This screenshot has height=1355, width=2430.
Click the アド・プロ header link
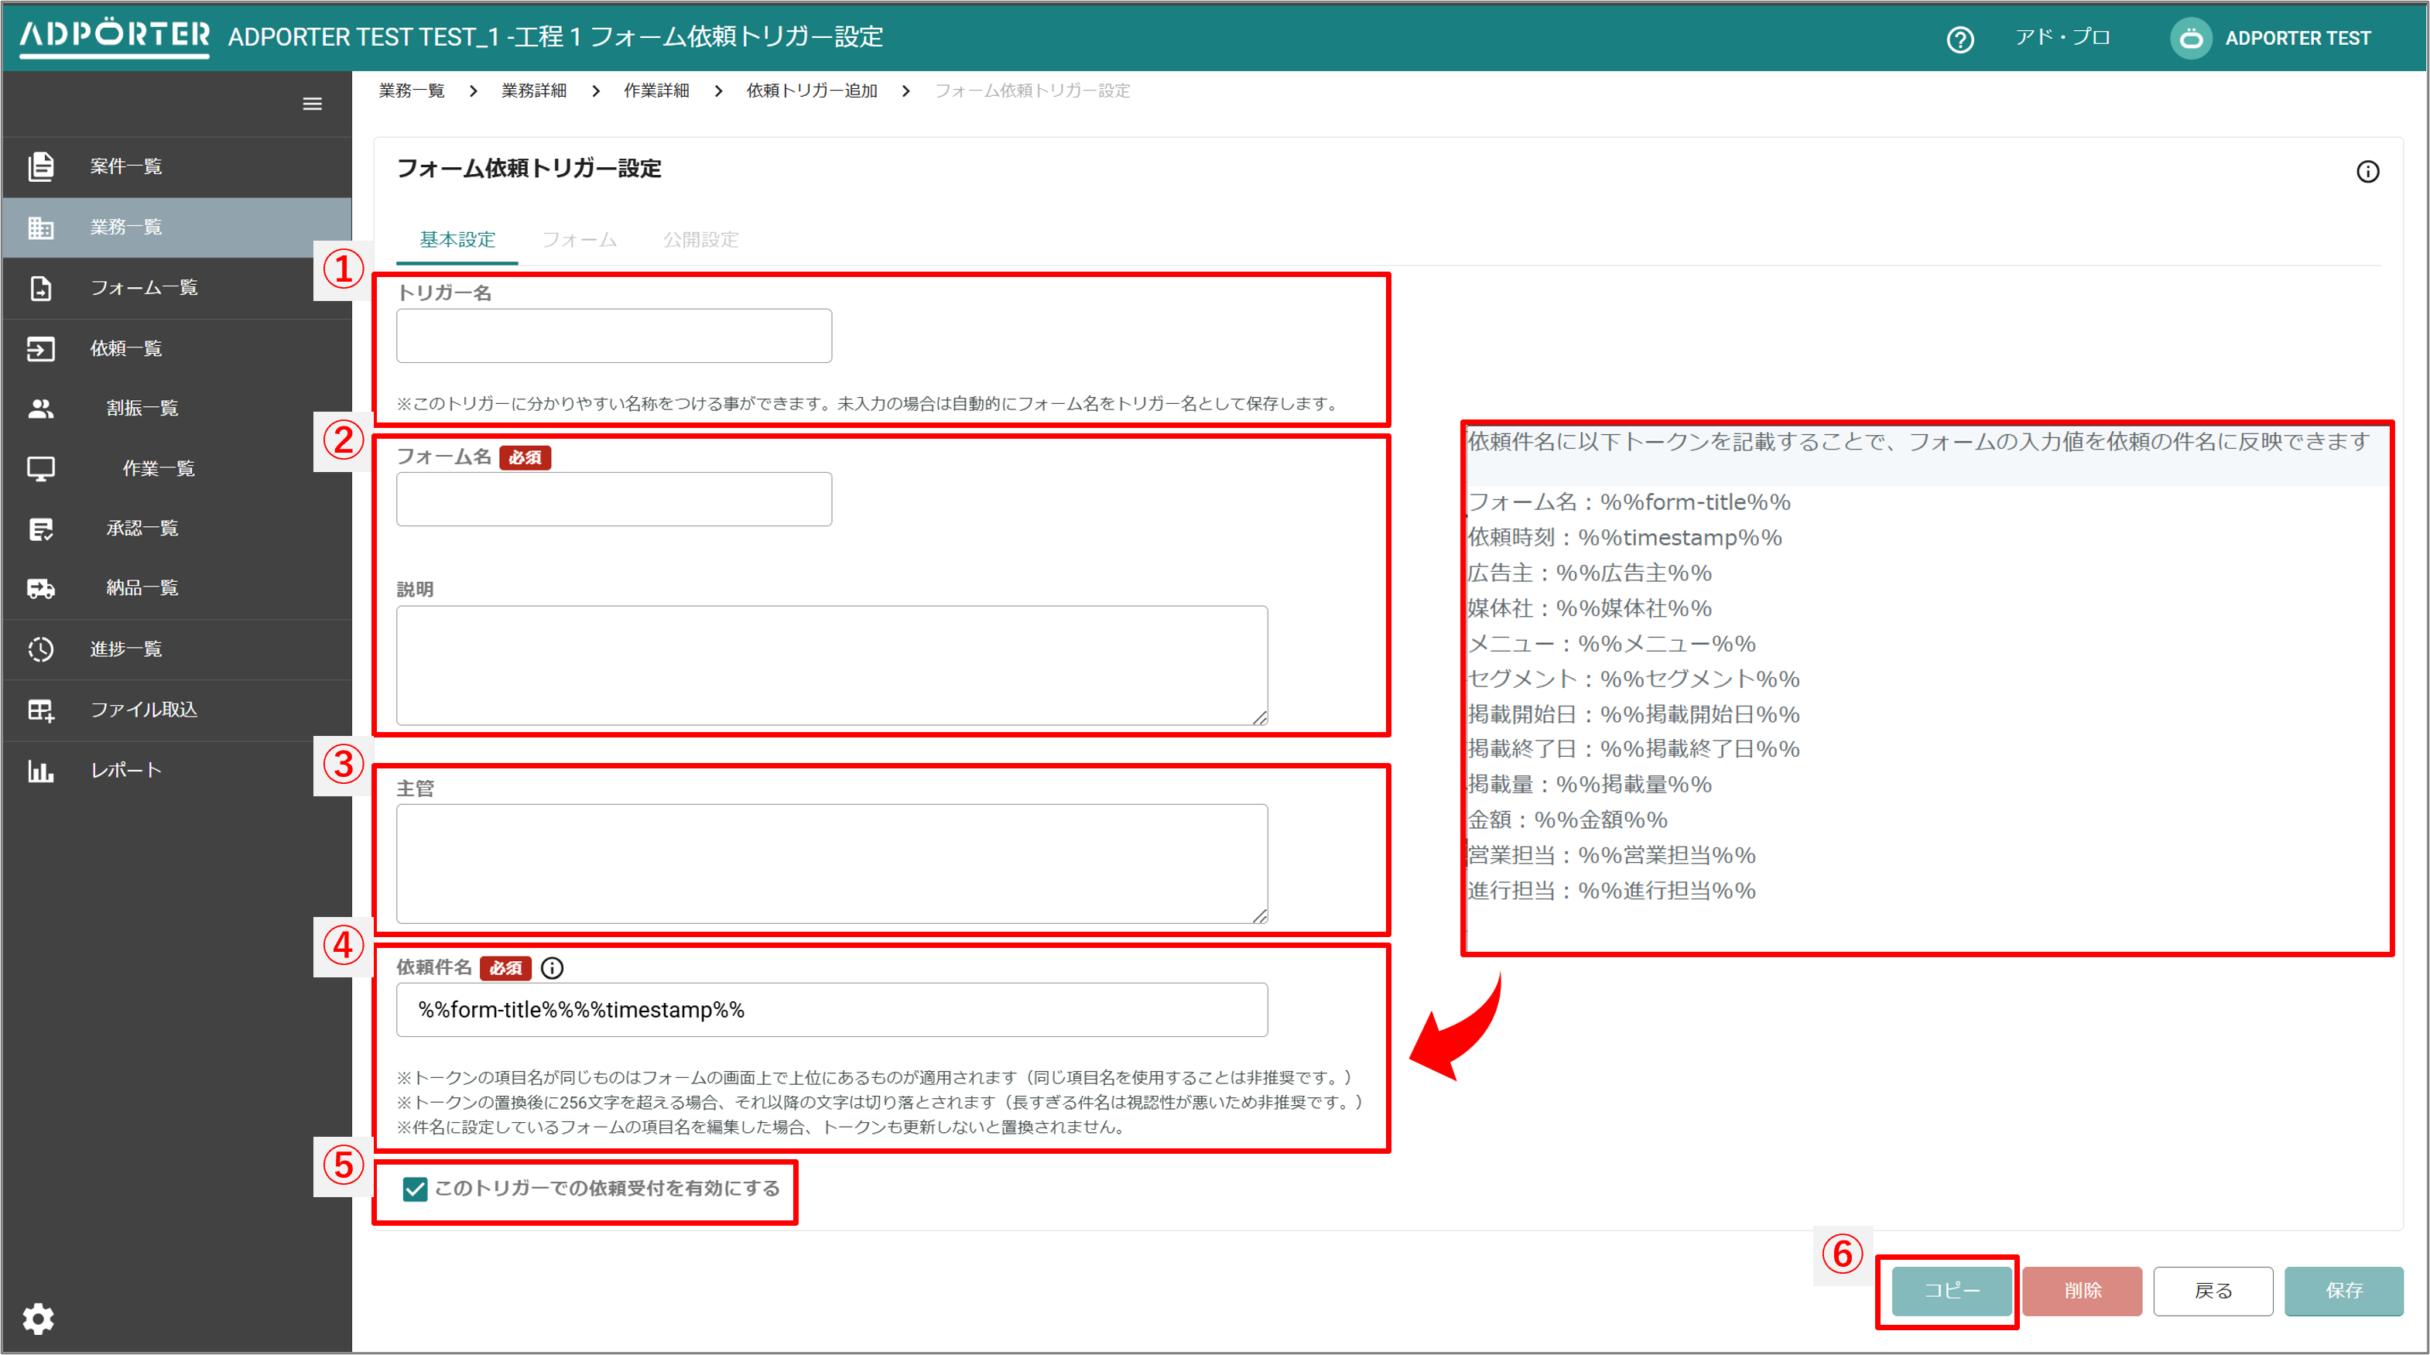click(2062, 38)
